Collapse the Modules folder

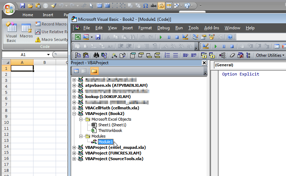81,136
